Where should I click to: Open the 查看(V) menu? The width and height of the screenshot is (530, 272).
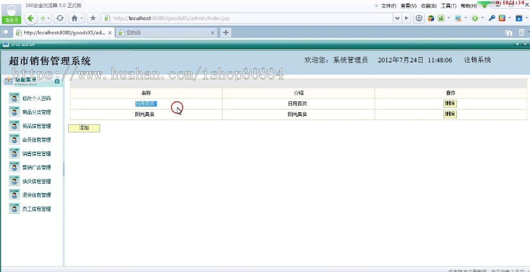[x=408, y=6]
